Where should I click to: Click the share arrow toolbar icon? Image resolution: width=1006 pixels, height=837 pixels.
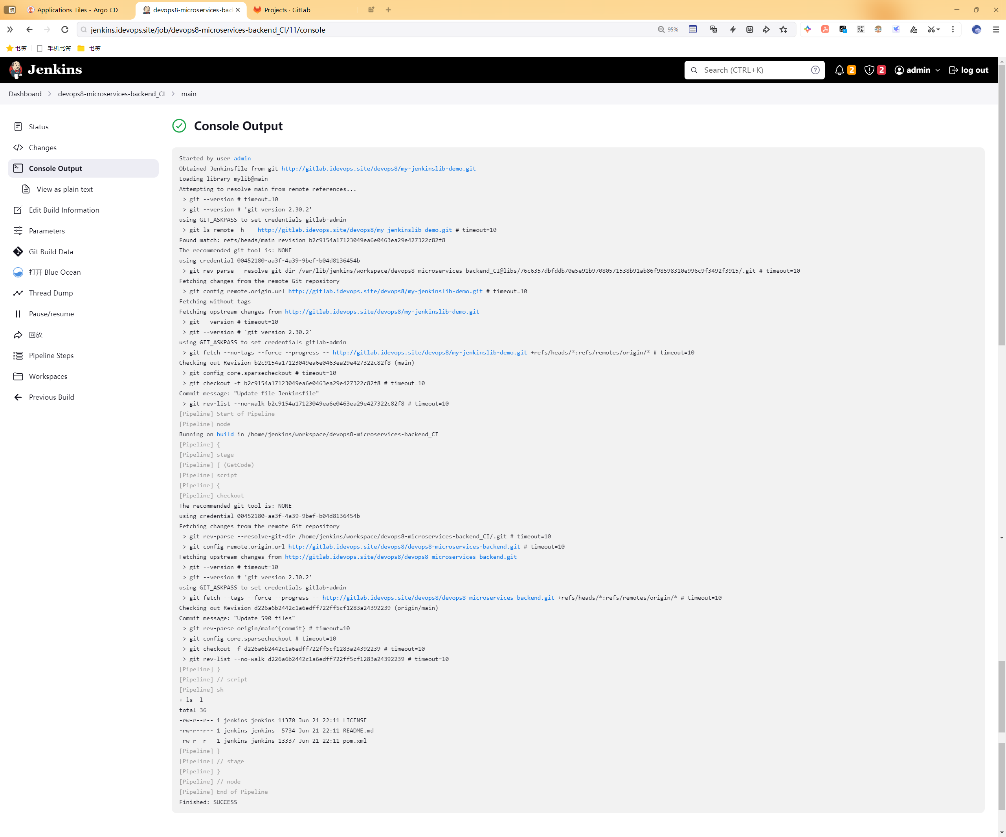766,30
